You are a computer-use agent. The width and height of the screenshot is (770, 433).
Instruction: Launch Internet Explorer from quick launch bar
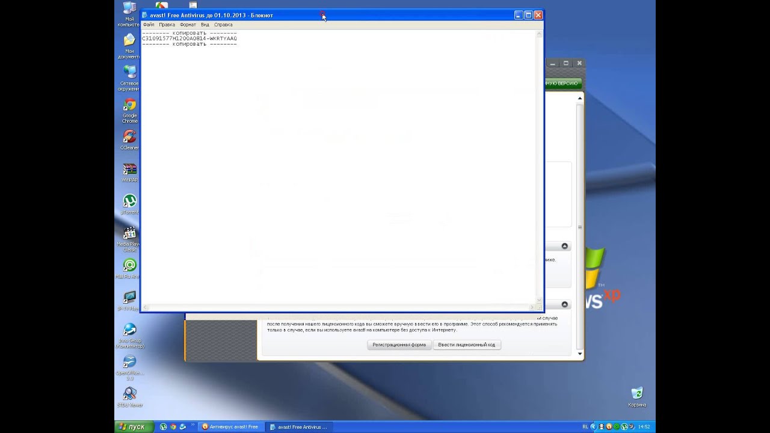tap(183, 427)
